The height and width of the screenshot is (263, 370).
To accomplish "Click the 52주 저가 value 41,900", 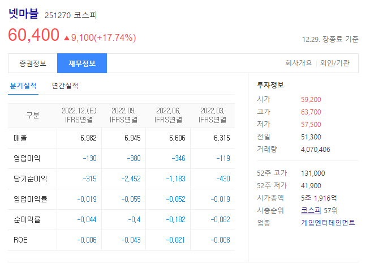I will point(311,186).
